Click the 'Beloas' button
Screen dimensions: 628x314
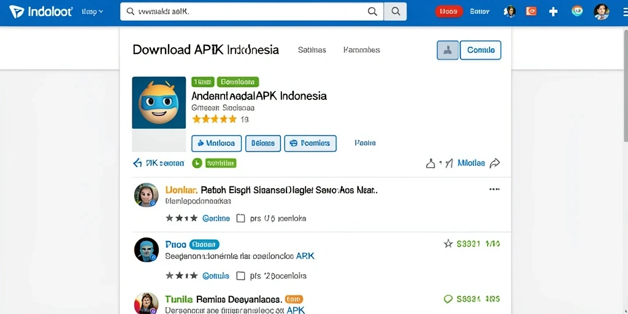(x=262, y=143)
